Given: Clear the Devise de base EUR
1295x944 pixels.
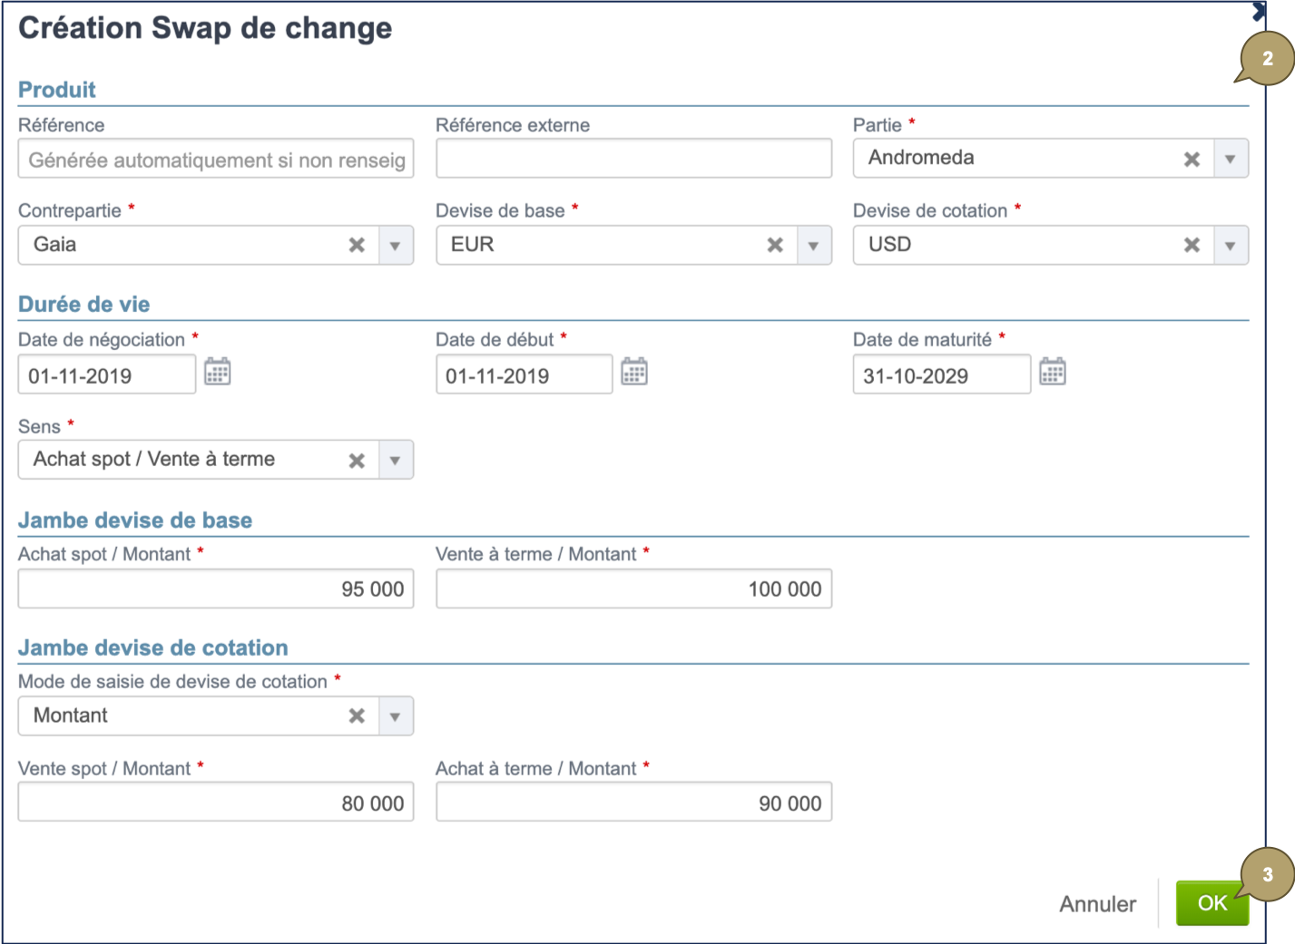Looking at the screenshot, I should (775, 245).
